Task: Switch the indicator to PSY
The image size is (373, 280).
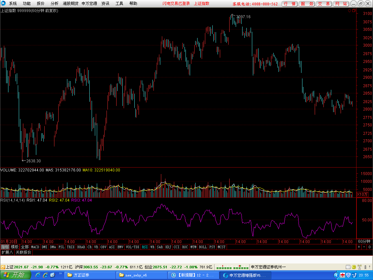Action: pyautogui.click(x=212, y=247)
